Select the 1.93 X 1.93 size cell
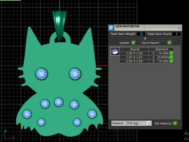Image resolution: width=189 pixels, height=142 pixels. click(x=134, y=53)
